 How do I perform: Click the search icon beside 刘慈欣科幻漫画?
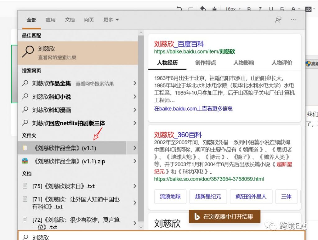(x=25, y=110)
